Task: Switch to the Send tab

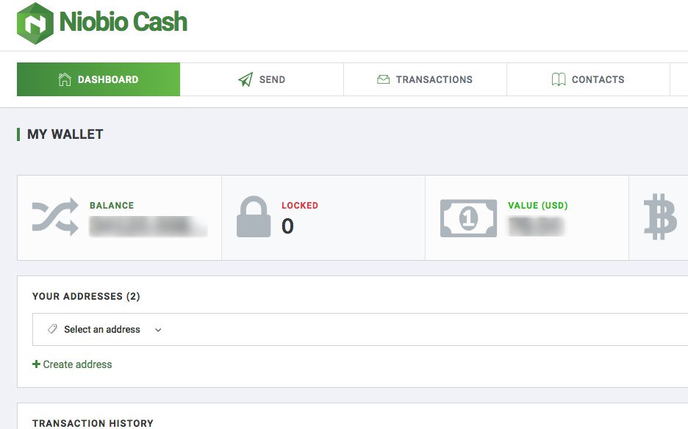Action: 262,79
